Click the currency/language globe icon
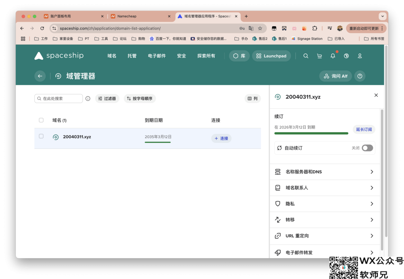Image resolution: width=404 pixels, height=279 pixels. [346, 56]
